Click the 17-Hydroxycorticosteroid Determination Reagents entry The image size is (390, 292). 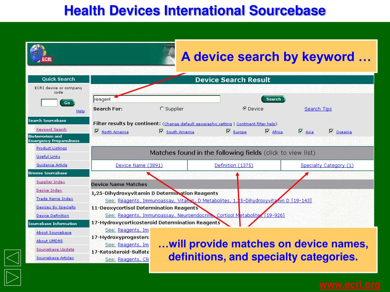[x=156, y=222]
